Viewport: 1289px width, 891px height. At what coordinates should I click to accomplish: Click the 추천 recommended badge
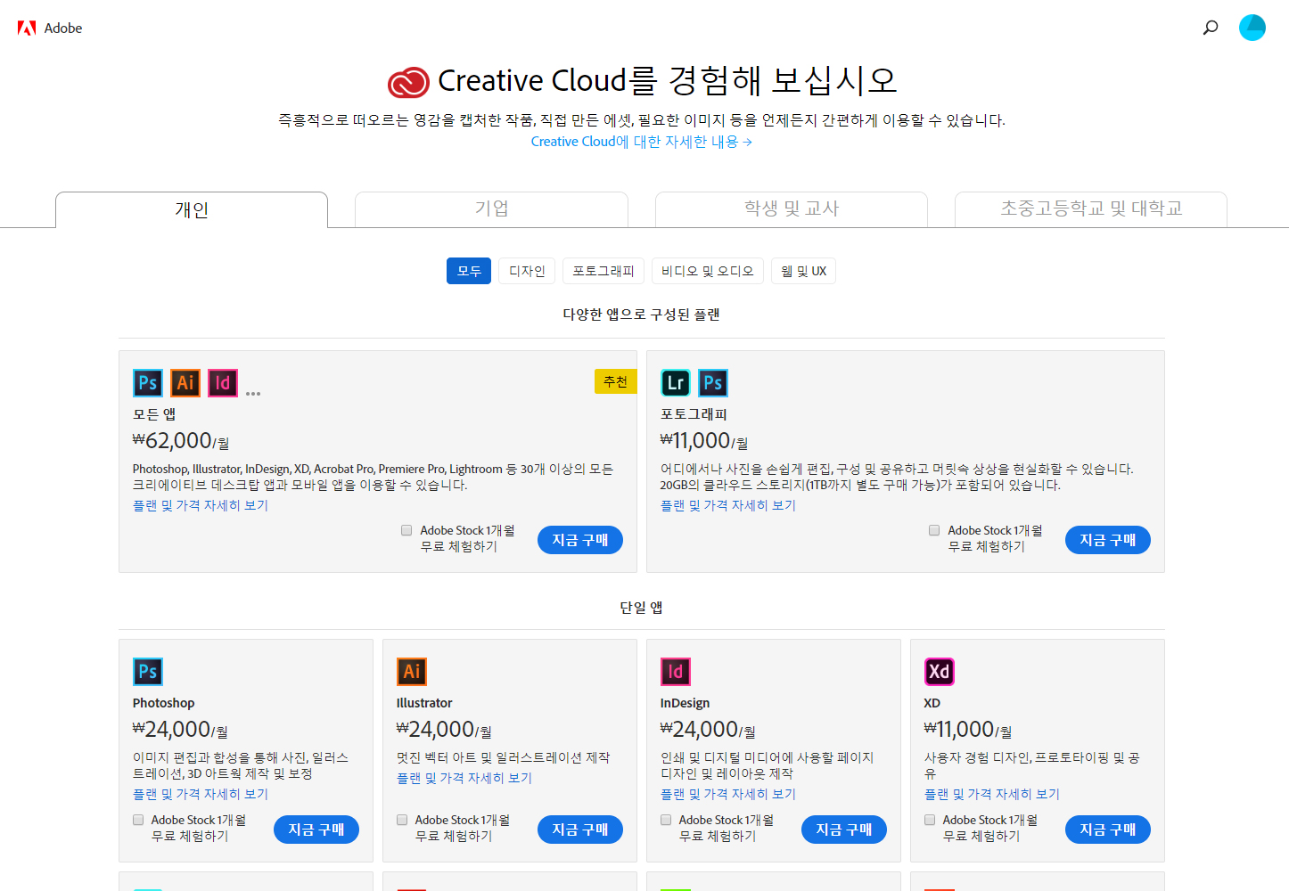coord(616,381)
